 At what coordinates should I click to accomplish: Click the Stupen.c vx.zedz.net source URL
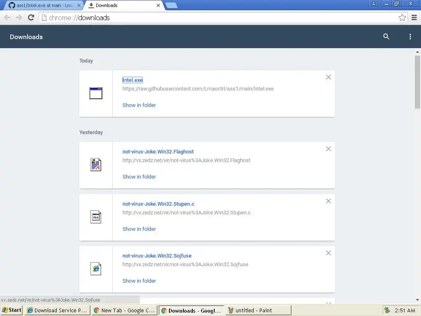click(x=187, y=213)
